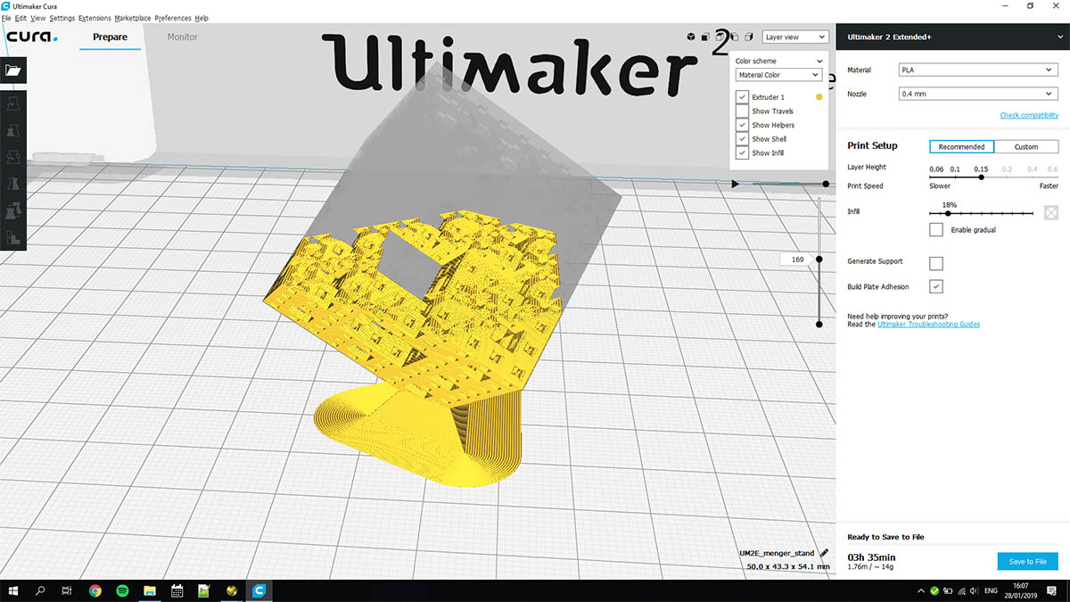Click the pencil icon to rename job
The width and height of the screenshot is (1070, 602).
(824, 554)
